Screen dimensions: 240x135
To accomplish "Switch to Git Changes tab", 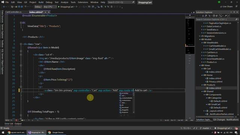I will [219, 120].
